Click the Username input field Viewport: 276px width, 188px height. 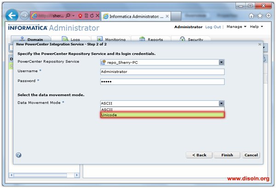(x=162, y=72)
